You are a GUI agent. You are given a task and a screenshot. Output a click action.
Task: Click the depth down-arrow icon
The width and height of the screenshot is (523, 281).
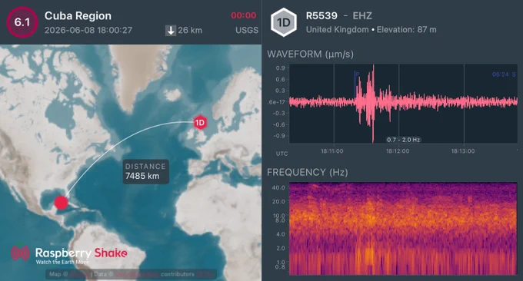(171, 30)
